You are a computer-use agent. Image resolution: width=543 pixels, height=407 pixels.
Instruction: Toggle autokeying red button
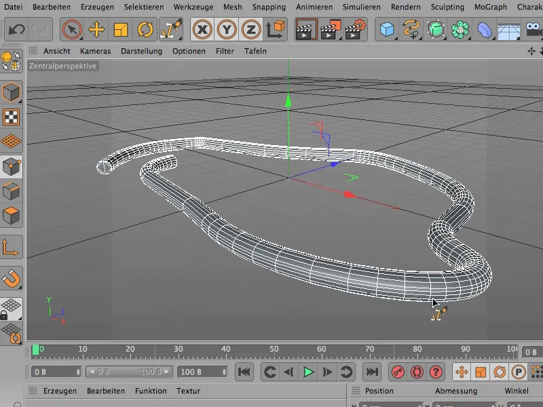[x=417, y=372]
